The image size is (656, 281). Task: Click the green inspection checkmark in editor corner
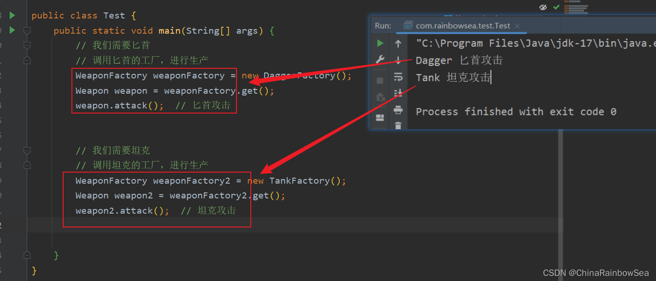[x=556, y=7]
